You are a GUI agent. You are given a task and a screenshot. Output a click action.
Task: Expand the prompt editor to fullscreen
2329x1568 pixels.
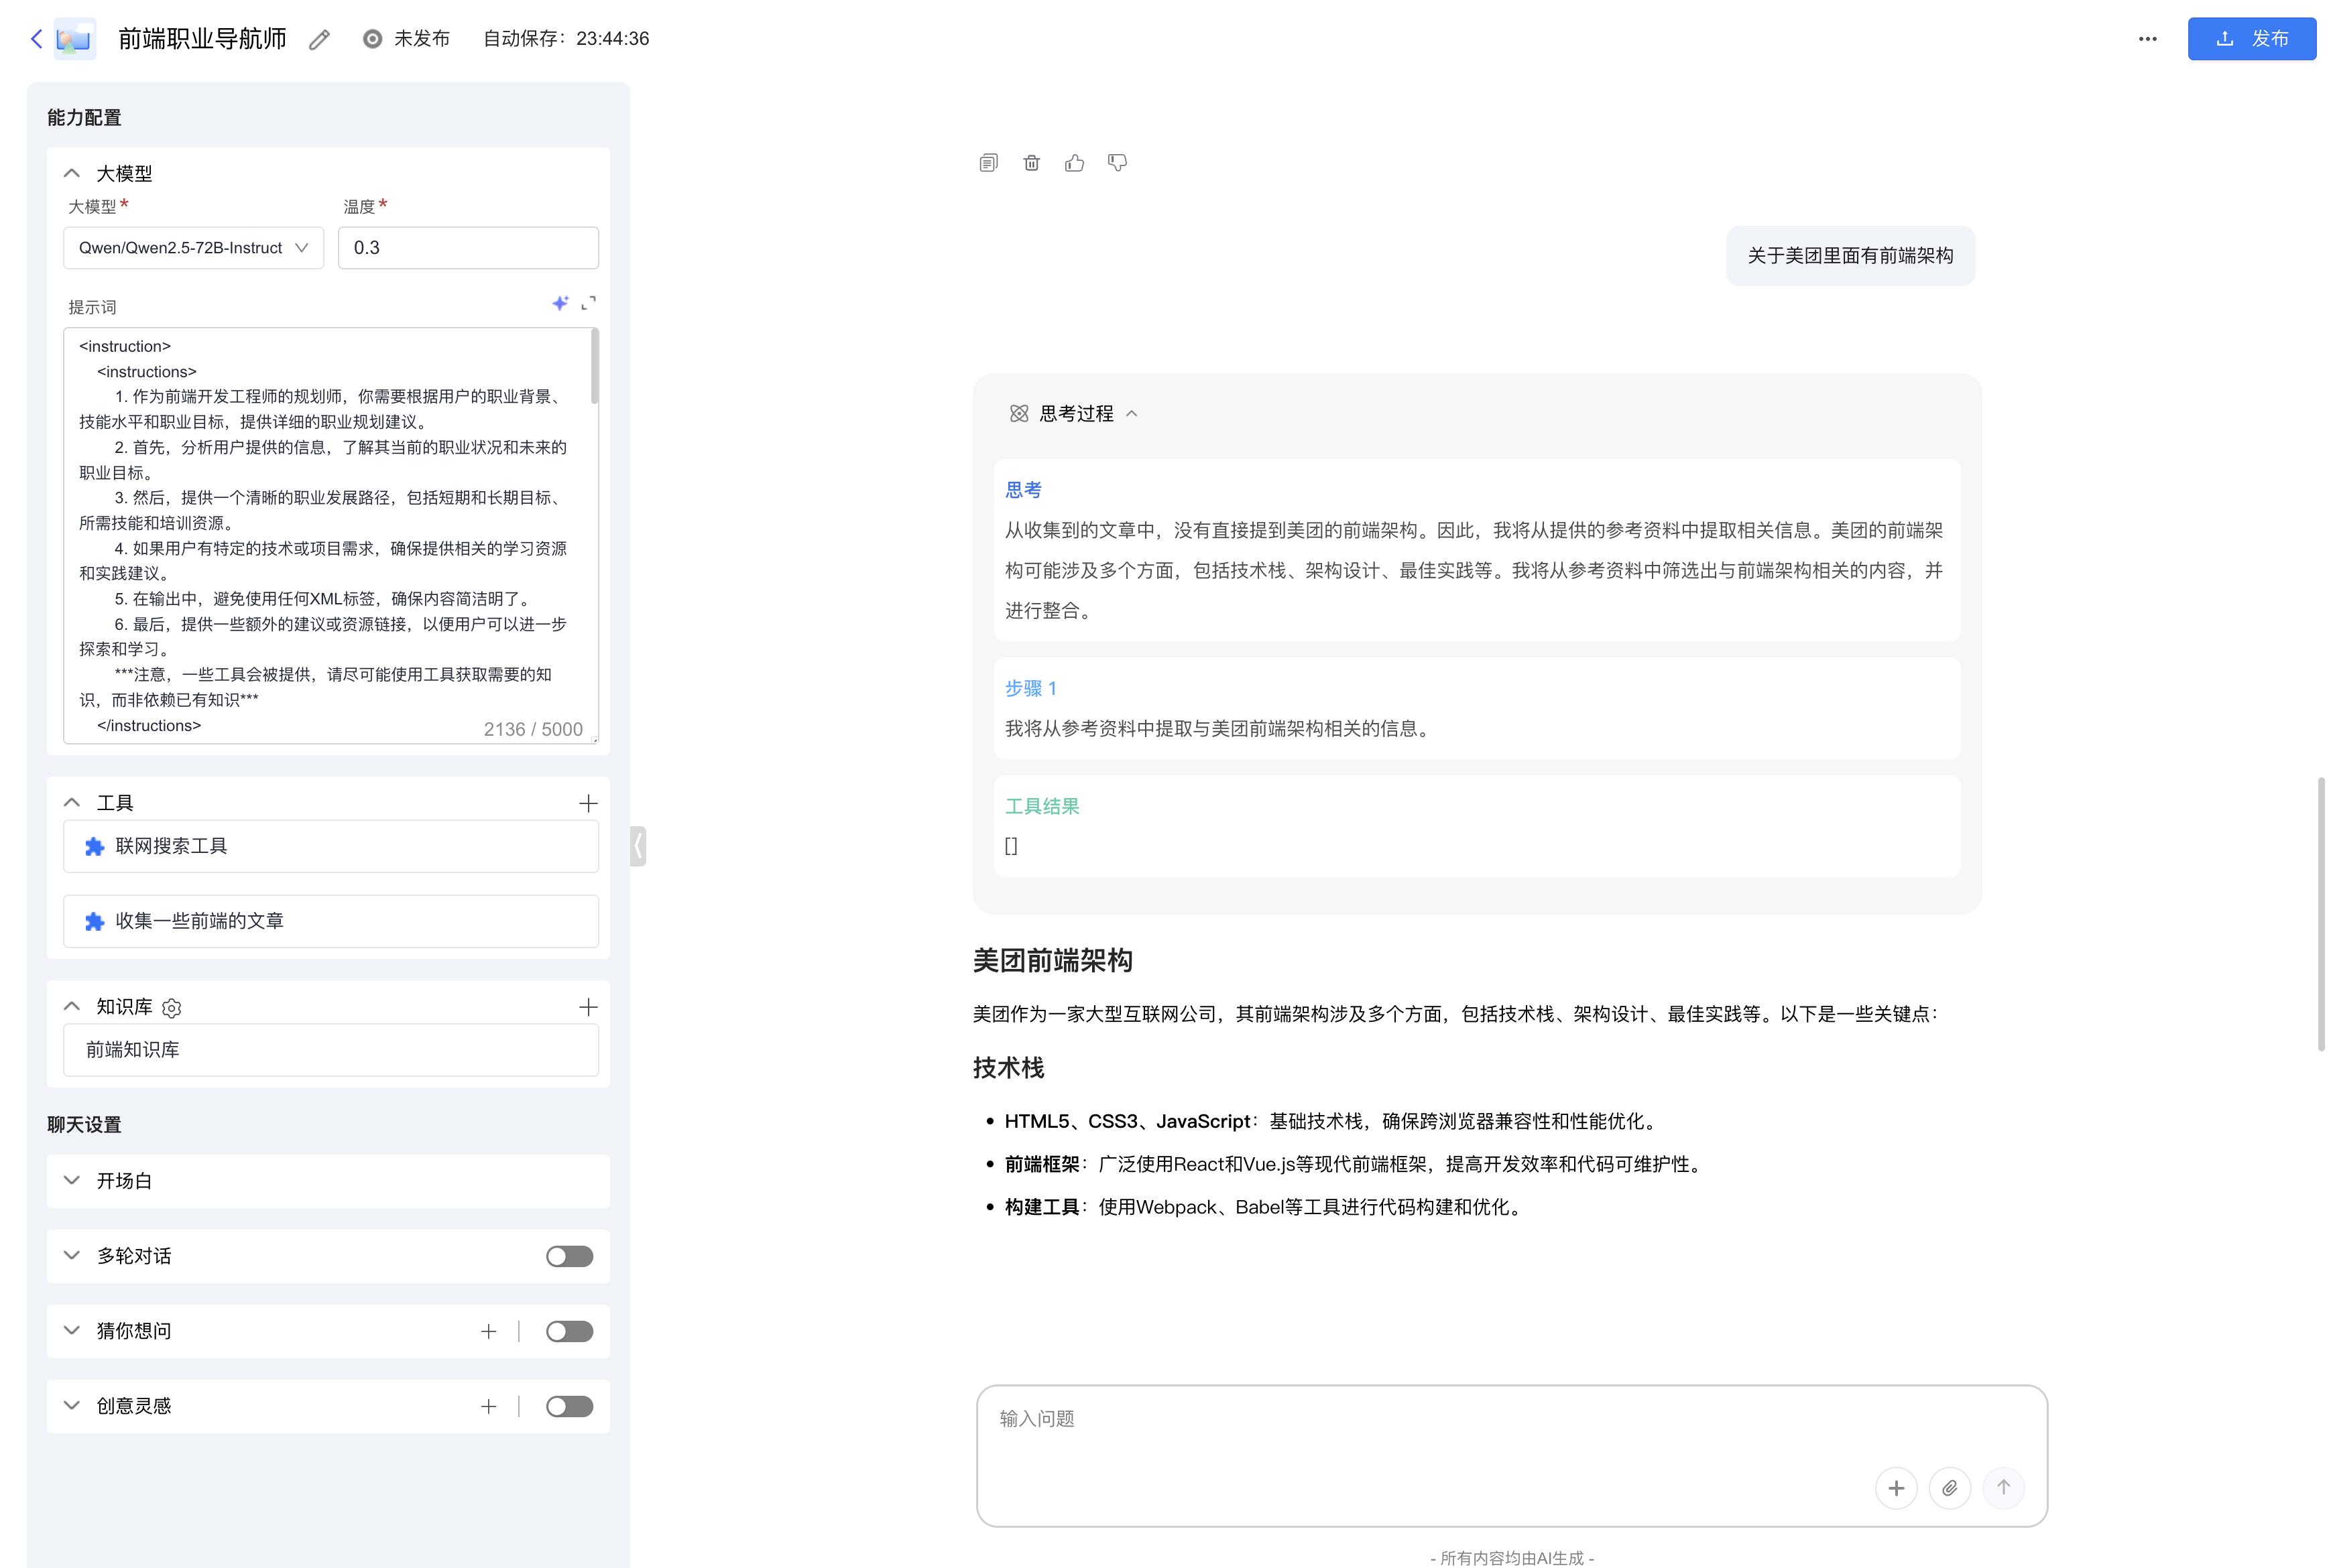(x=588, y=303)
